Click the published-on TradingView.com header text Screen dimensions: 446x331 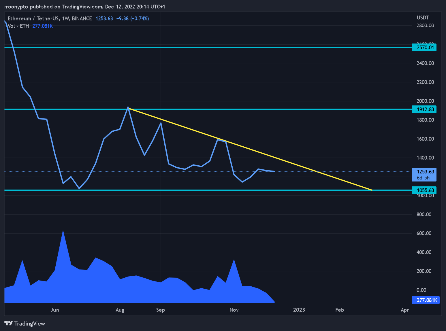coord(85,7)
